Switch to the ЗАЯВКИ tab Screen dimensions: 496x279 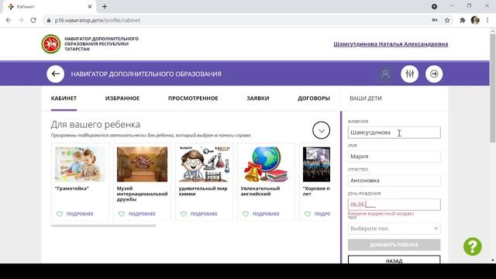click(x=258, y=98)
